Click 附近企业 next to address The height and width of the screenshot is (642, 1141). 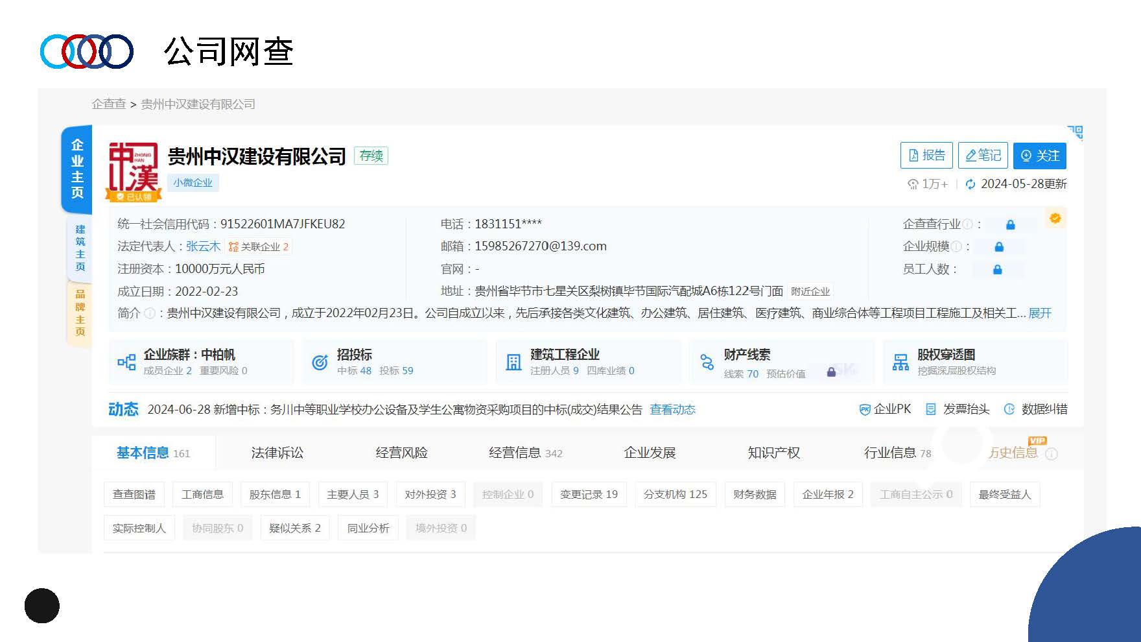(810, 291)
